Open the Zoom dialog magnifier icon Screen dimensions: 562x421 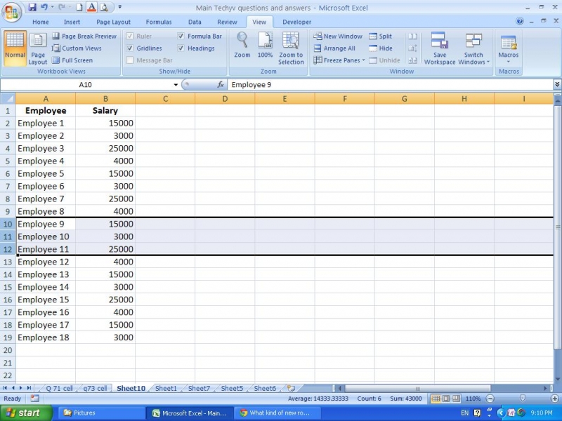point(242,41)
